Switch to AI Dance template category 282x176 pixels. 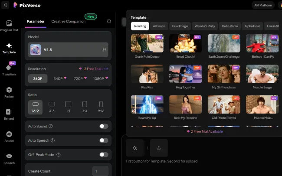point(159,26)
